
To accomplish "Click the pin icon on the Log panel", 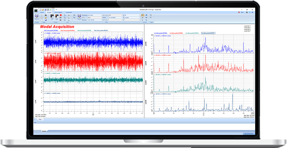I will tap(252, 122).
